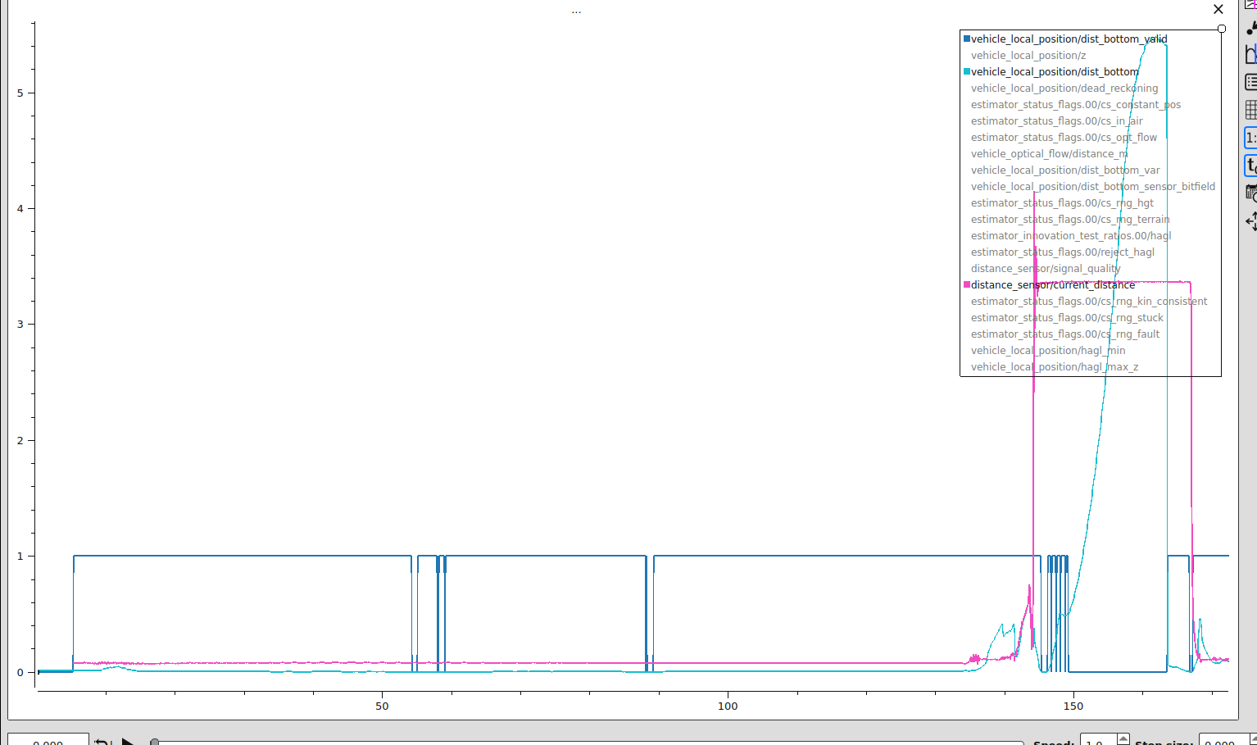1257x745 pixels.
Task: Toggle the loop playback icon
Action: tap(102, 742)
